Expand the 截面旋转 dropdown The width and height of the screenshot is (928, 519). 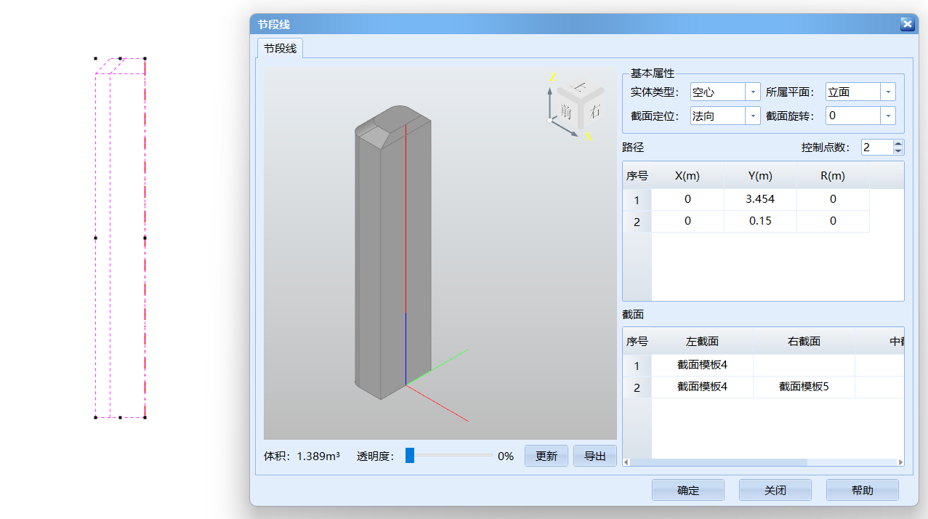point(887,116)
